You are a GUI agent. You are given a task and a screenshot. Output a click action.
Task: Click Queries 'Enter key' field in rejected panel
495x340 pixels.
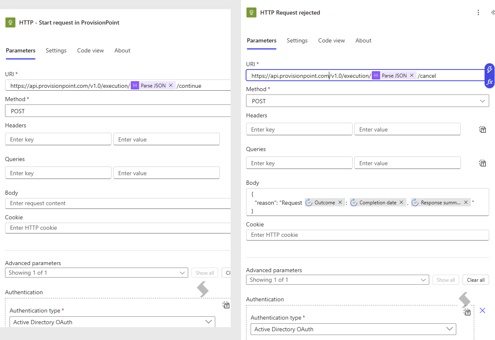click(x=299, y=163)
